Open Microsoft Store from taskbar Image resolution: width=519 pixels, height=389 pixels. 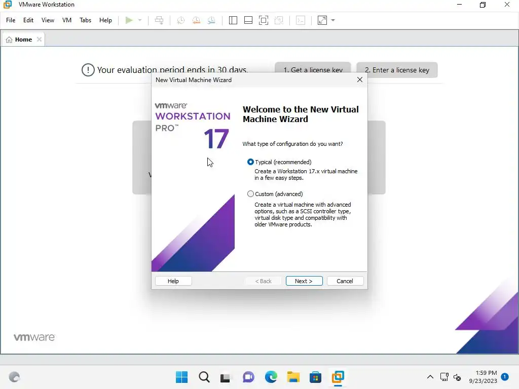(x=315, y=377)
